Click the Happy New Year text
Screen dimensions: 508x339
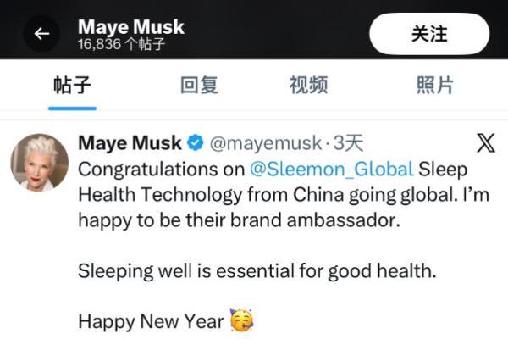point(151,321)
